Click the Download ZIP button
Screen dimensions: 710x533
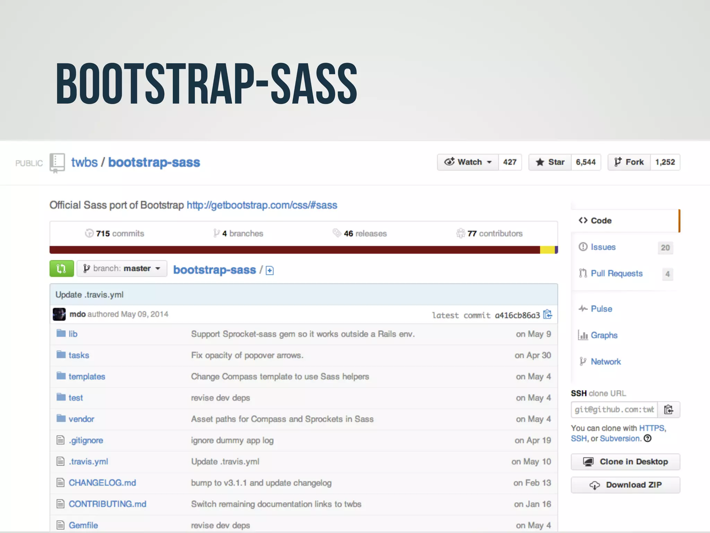coord(625,485)
